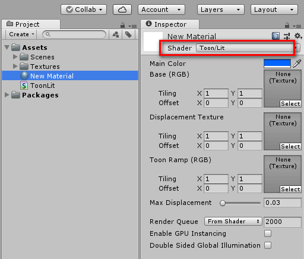Expand the Packages folder
Image resolution: width=304 pixels, height=259 pixels.
[7, 95]
